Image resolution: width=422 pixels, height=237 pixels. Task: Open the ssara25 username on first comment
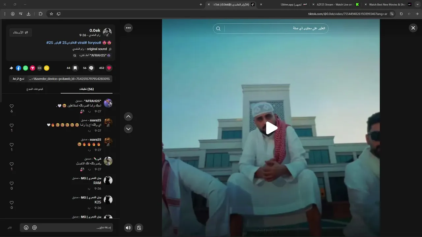point(95,120)
